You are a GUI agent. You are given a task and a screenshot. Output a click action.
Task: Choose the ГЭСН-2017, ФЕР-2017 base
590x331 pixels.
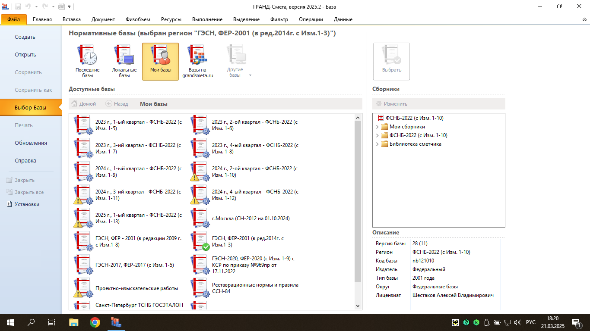click(x=128, y=265)
